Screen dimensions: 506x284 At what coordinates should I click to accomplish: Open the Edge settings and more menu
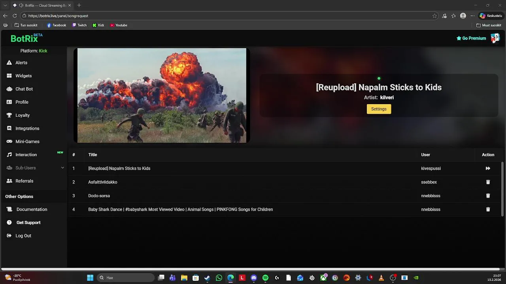click(x=472, y=16)
